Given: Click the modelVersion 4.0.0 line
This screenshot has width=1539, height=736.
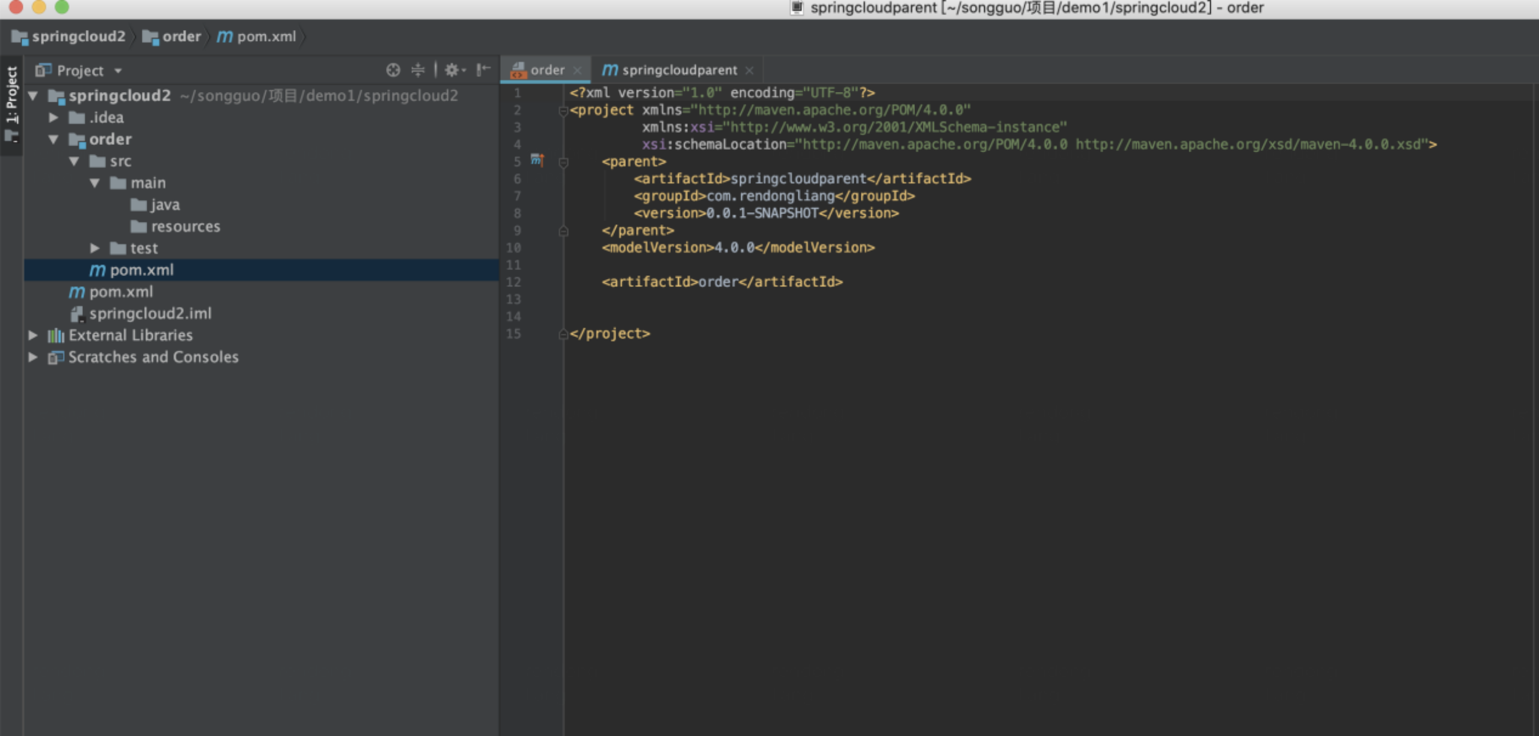Looking at the screenshot, I should (738, 248).
